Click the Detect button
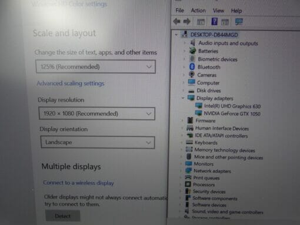The width and height of the screenshot is (300, 225). click(x=63, y=216)
